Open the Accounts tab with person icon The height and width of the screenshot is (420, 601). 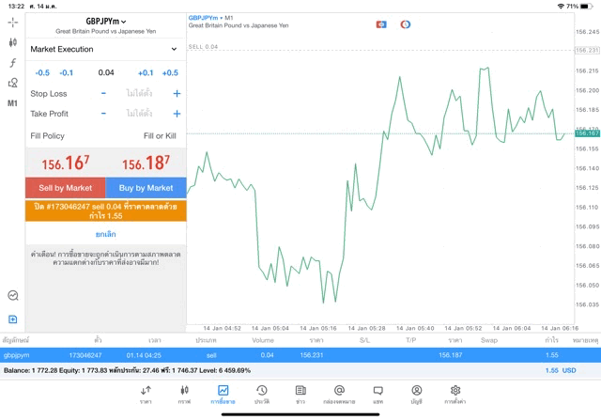(417, 395)
